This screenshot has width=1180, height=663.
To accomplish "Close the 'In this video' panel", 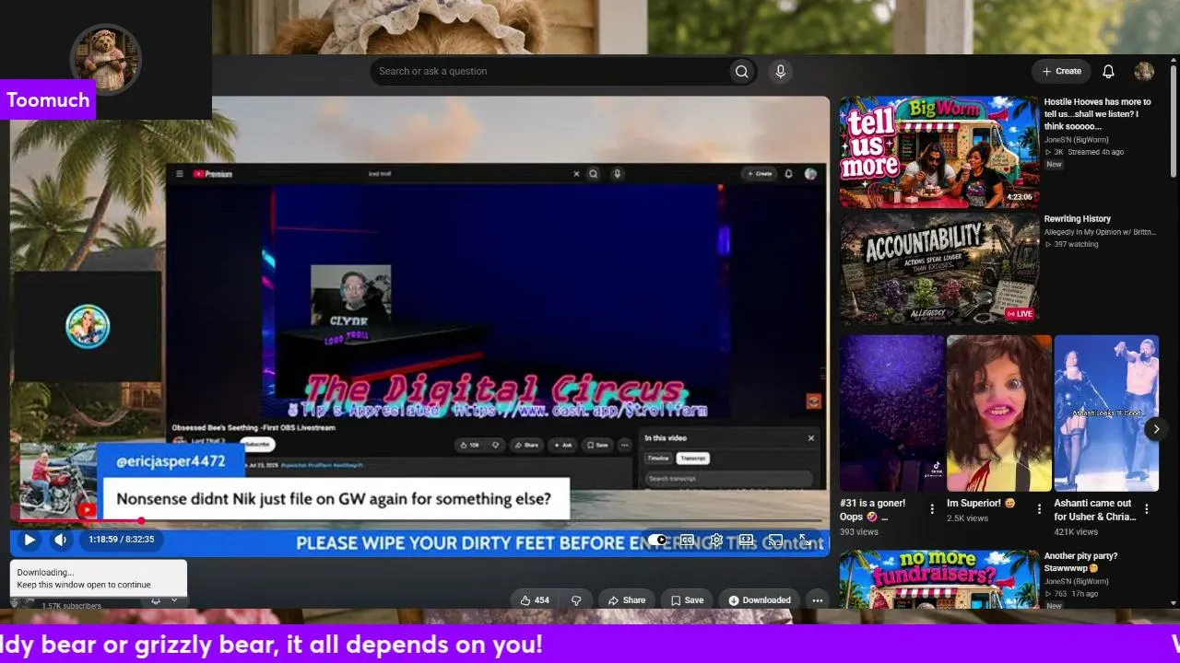I will (x=811, y=438).
